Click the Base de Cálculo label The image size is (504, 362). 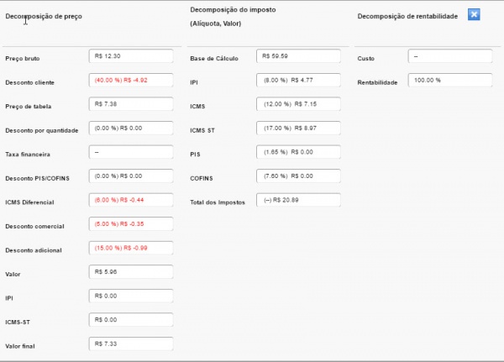click(x=214, y=59)
